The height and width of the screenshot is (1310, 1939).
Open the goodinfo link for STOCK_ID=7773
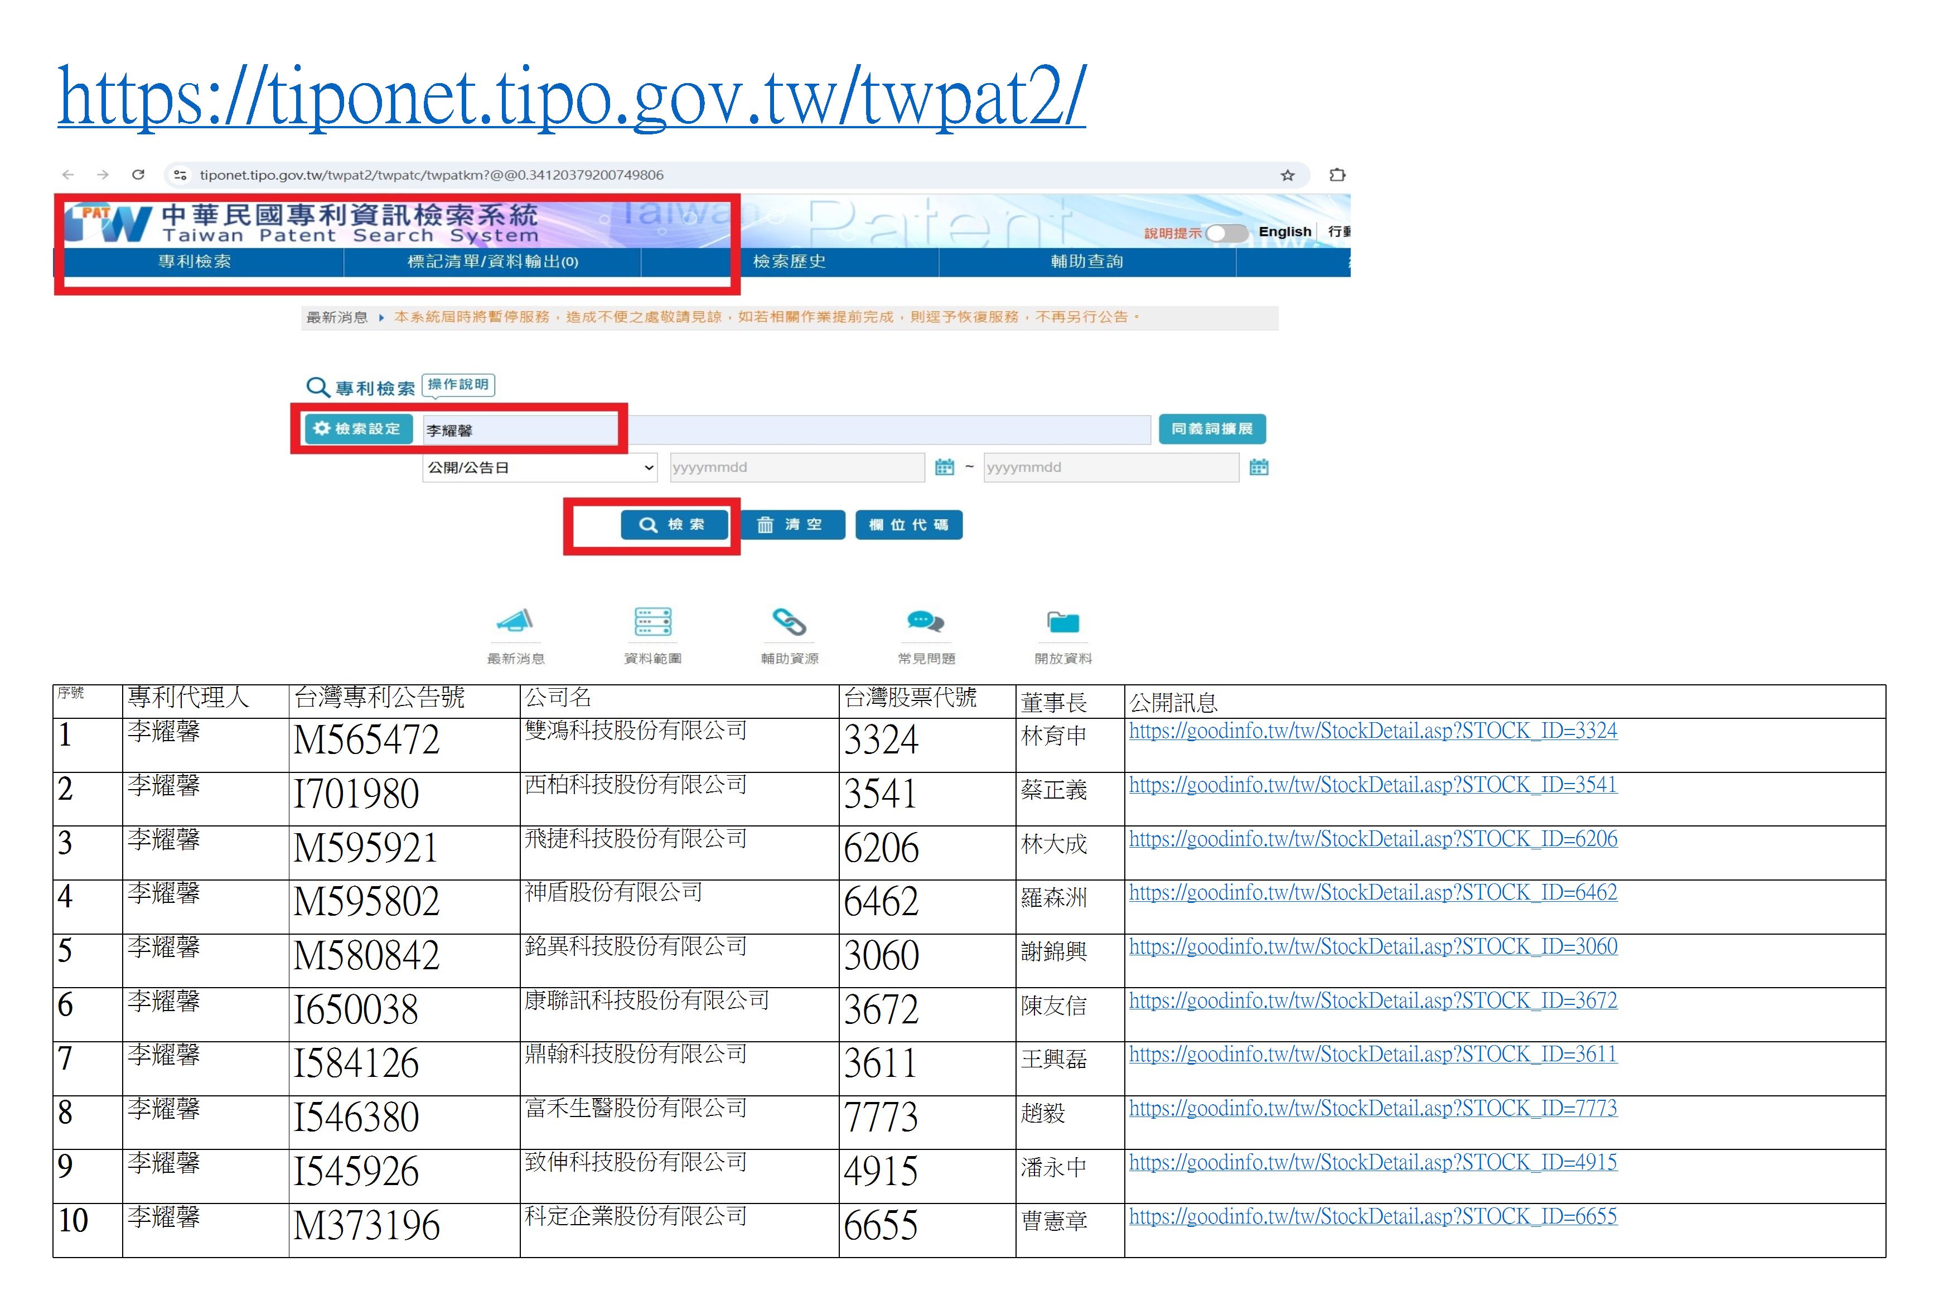1372,1109
